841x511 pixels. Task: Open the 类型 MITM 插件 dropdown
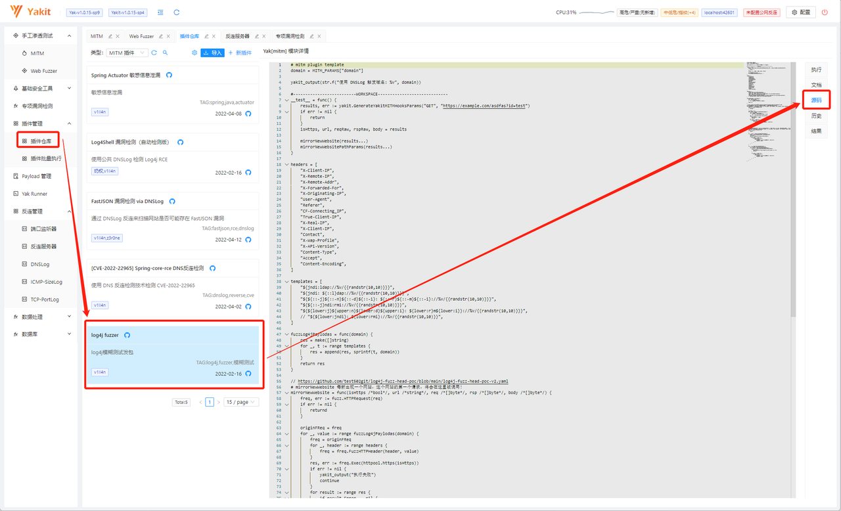coord(127,53)
